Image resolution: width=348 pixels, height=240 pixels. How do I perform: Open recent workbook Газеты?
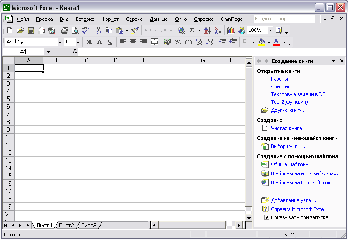click(280, 79)
